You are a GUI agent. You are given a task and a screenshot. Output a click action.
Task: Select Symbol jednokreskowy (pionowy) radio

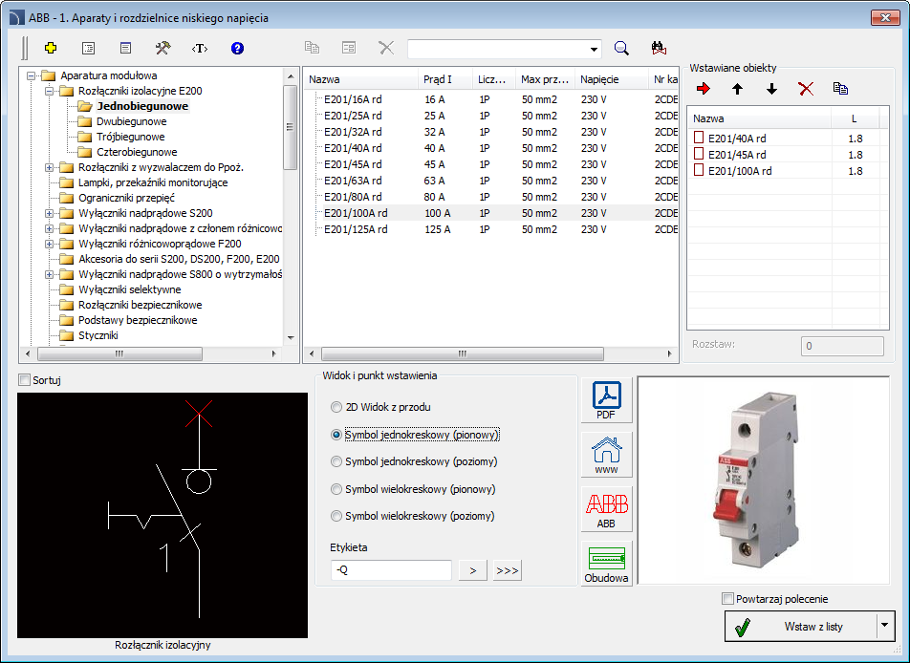pyautogui.click(x=336, y=435)
